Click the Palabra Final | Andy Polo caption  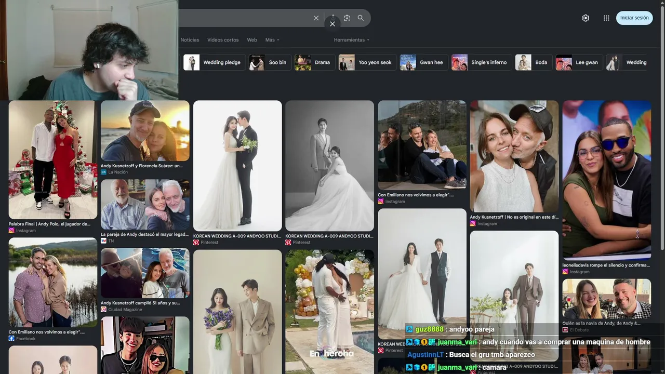point(50,224)
